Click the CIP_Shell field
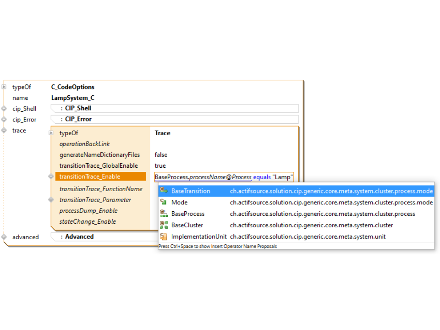This screenshot has width=440, height=330. [174, 109]
